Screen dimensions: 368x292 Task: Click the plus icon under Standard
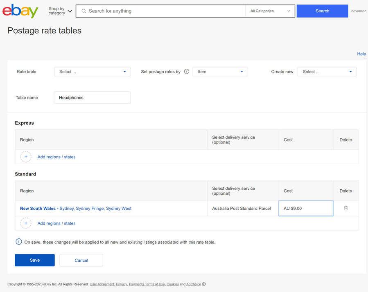click(26, 223)
